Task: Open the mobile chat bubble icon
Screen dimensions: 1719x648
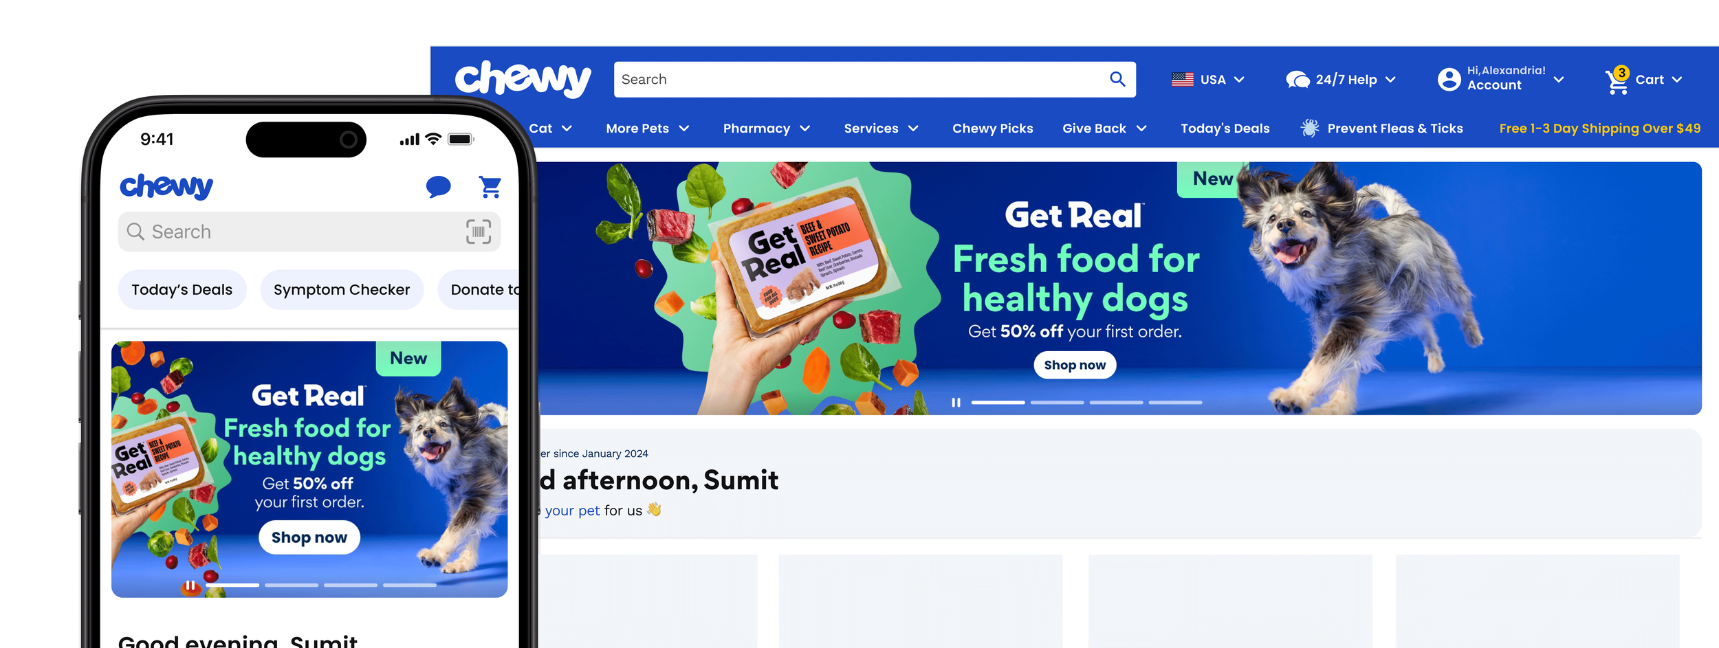Action: 438,187
